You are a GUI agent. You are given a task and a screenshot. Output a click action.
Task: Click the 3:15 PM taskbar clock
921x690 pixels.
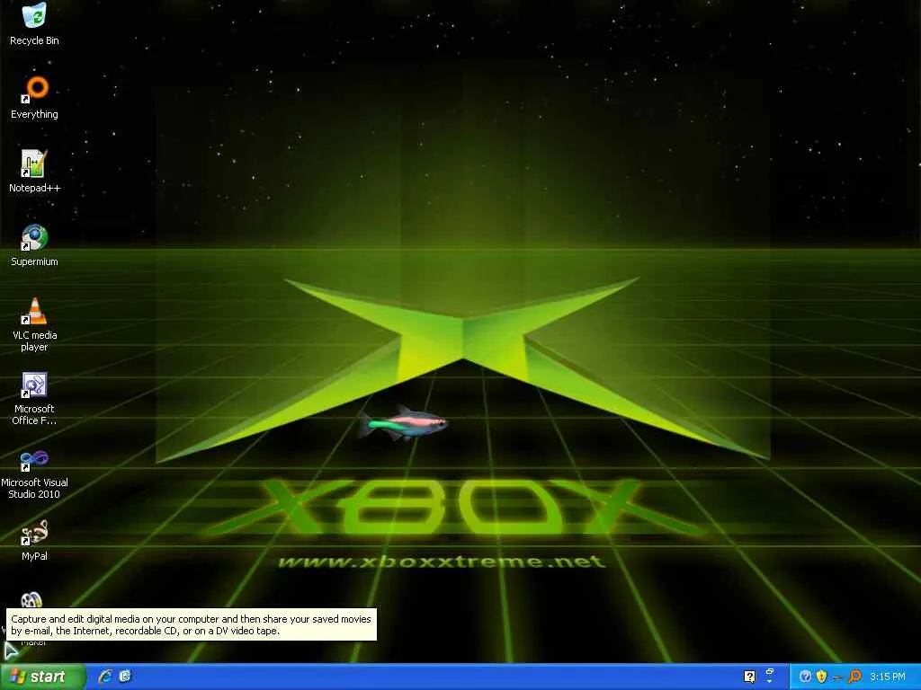(888, 677)
